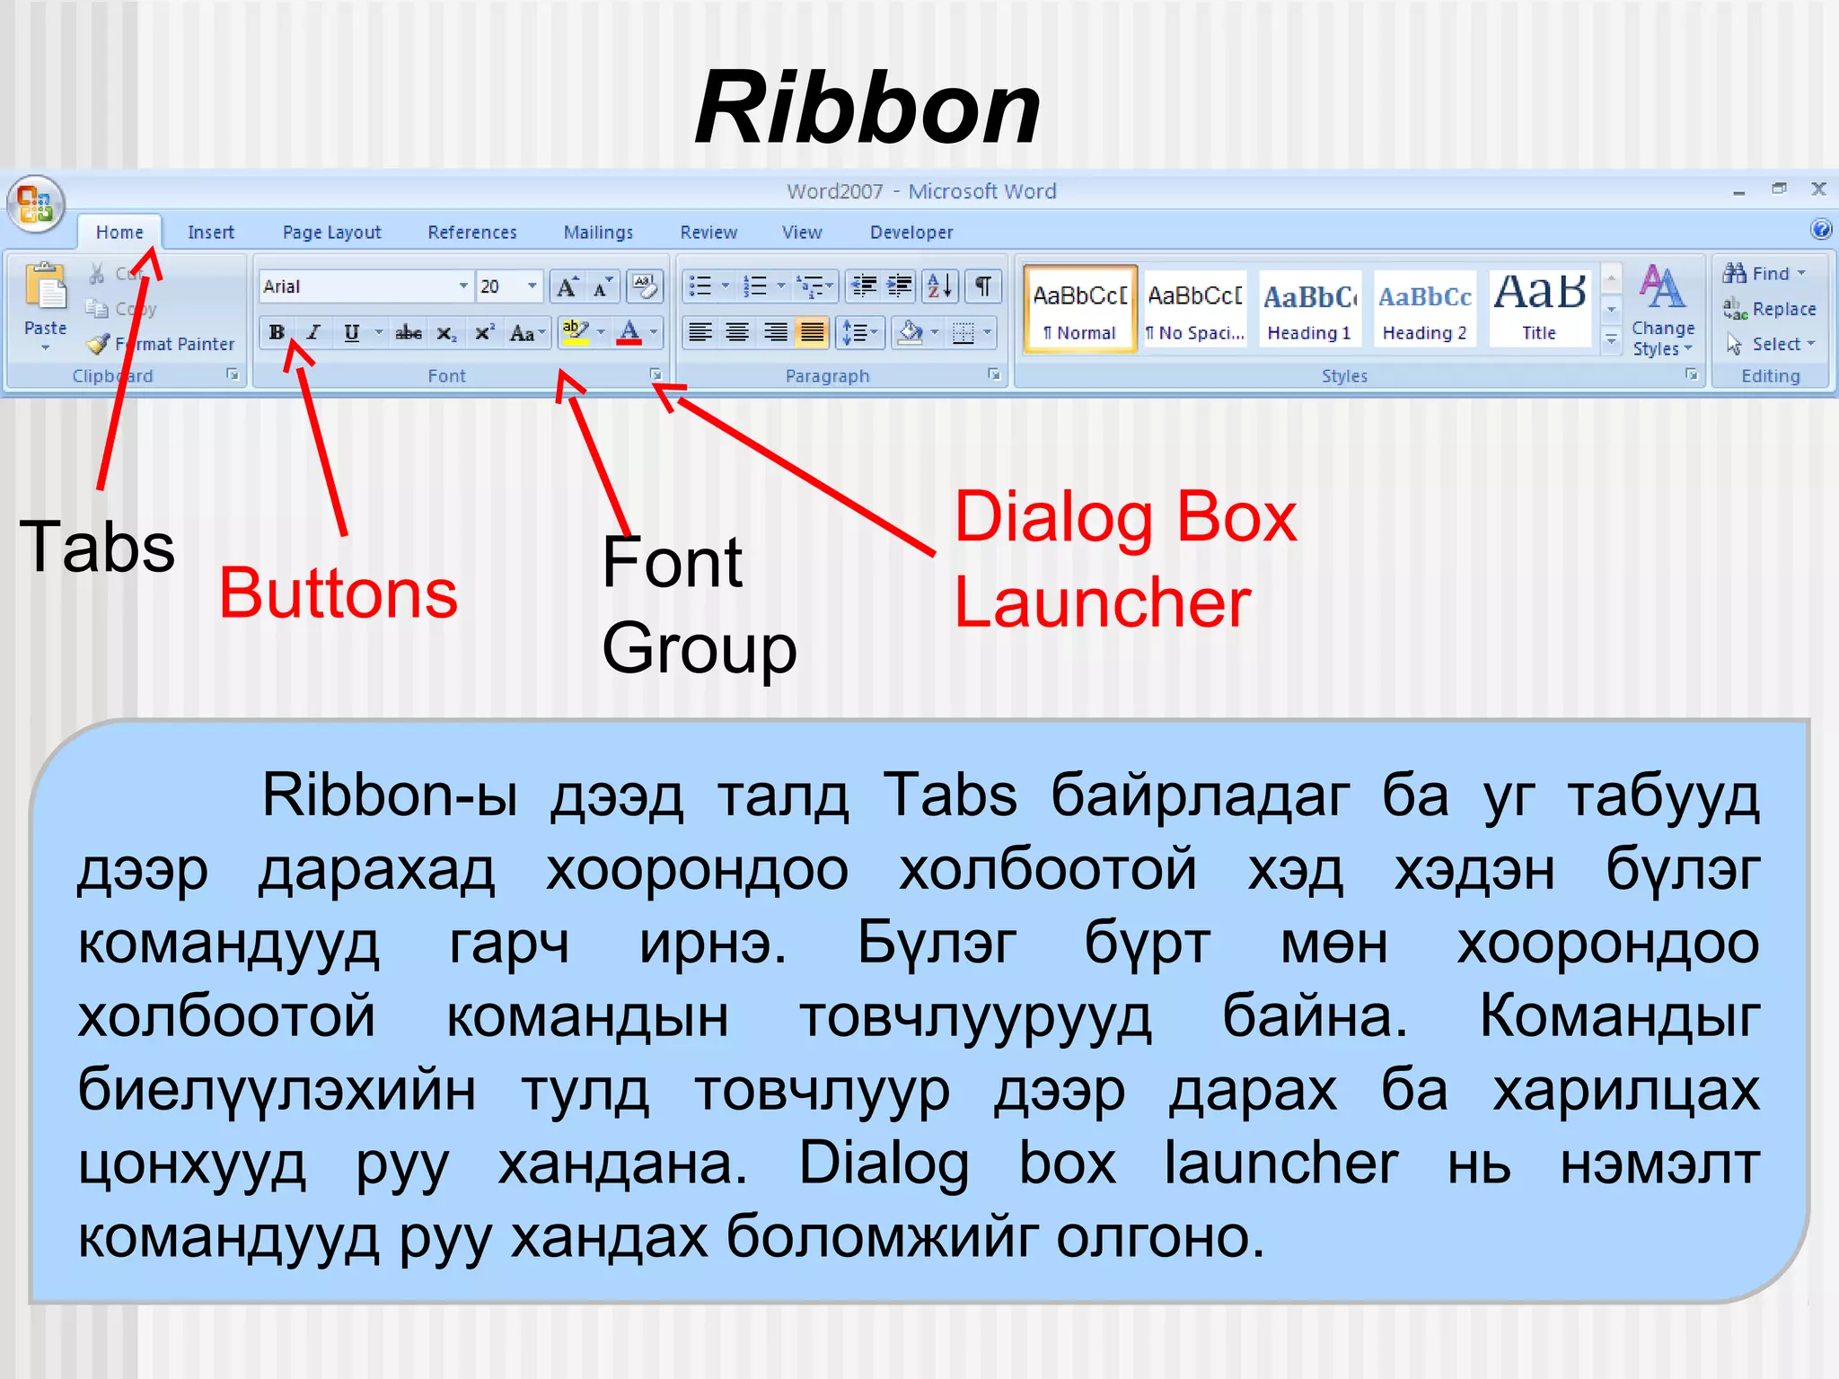Click the Sort A-Z icon
The image size is (1839, 1379).
pos(940,286)
